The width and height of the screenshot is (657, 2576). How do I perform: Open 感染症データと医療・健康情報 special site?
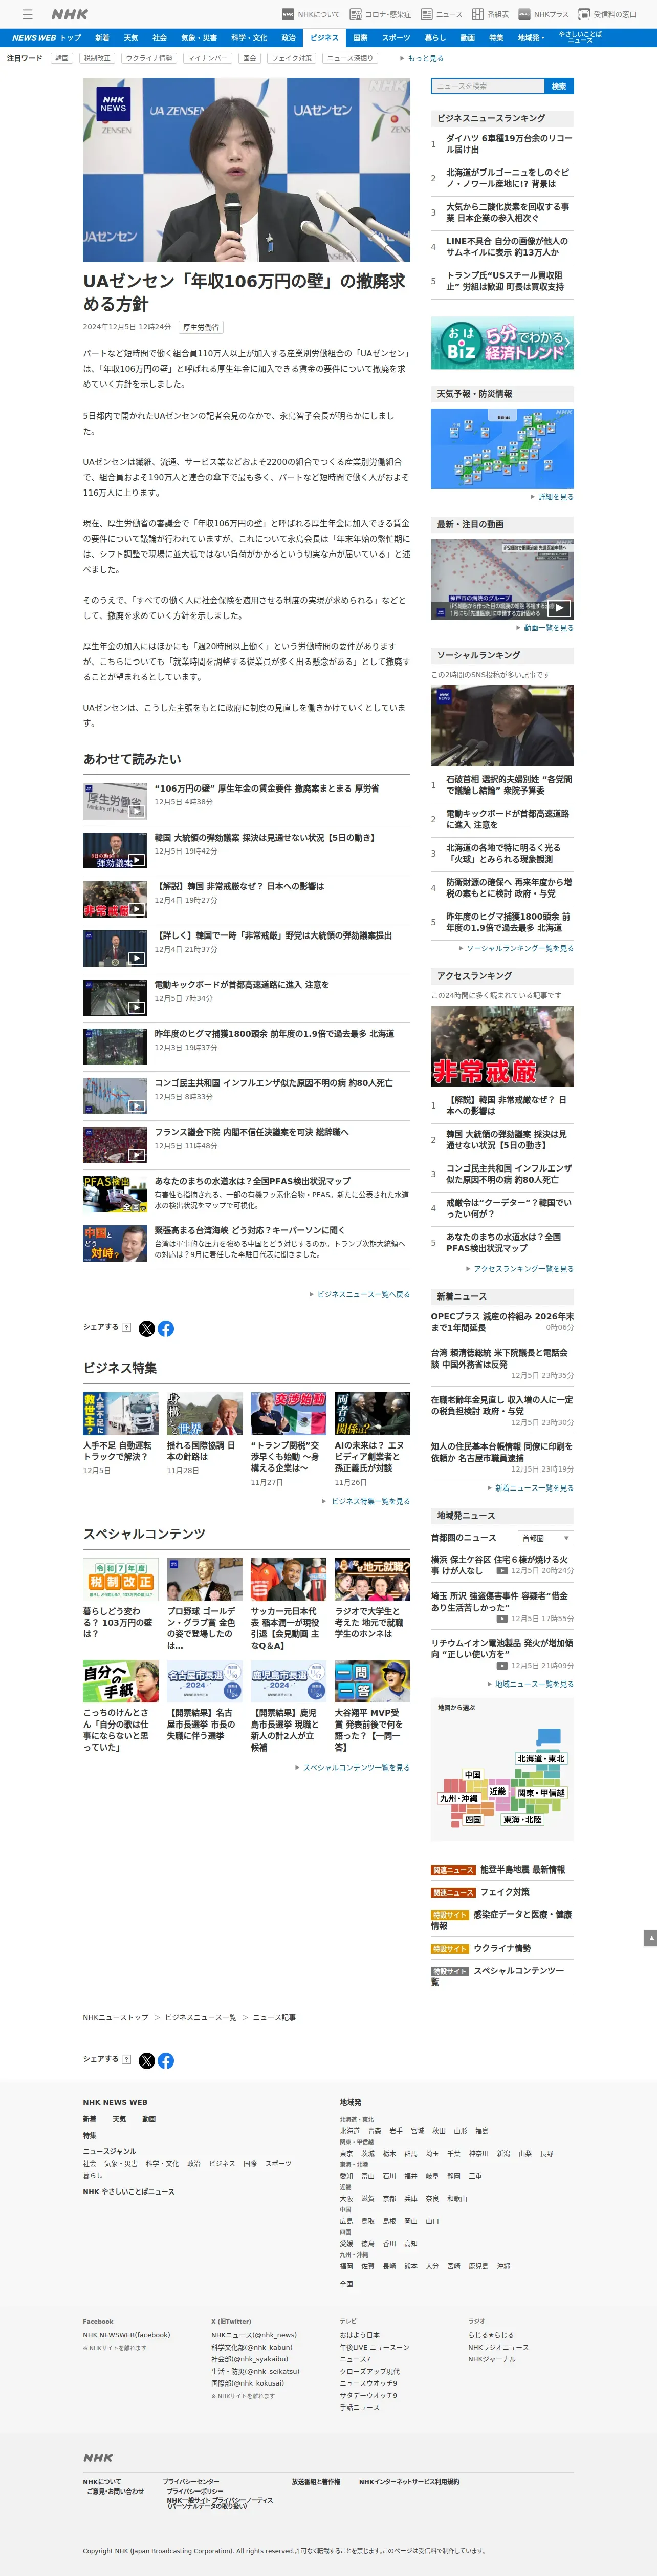502,1920
